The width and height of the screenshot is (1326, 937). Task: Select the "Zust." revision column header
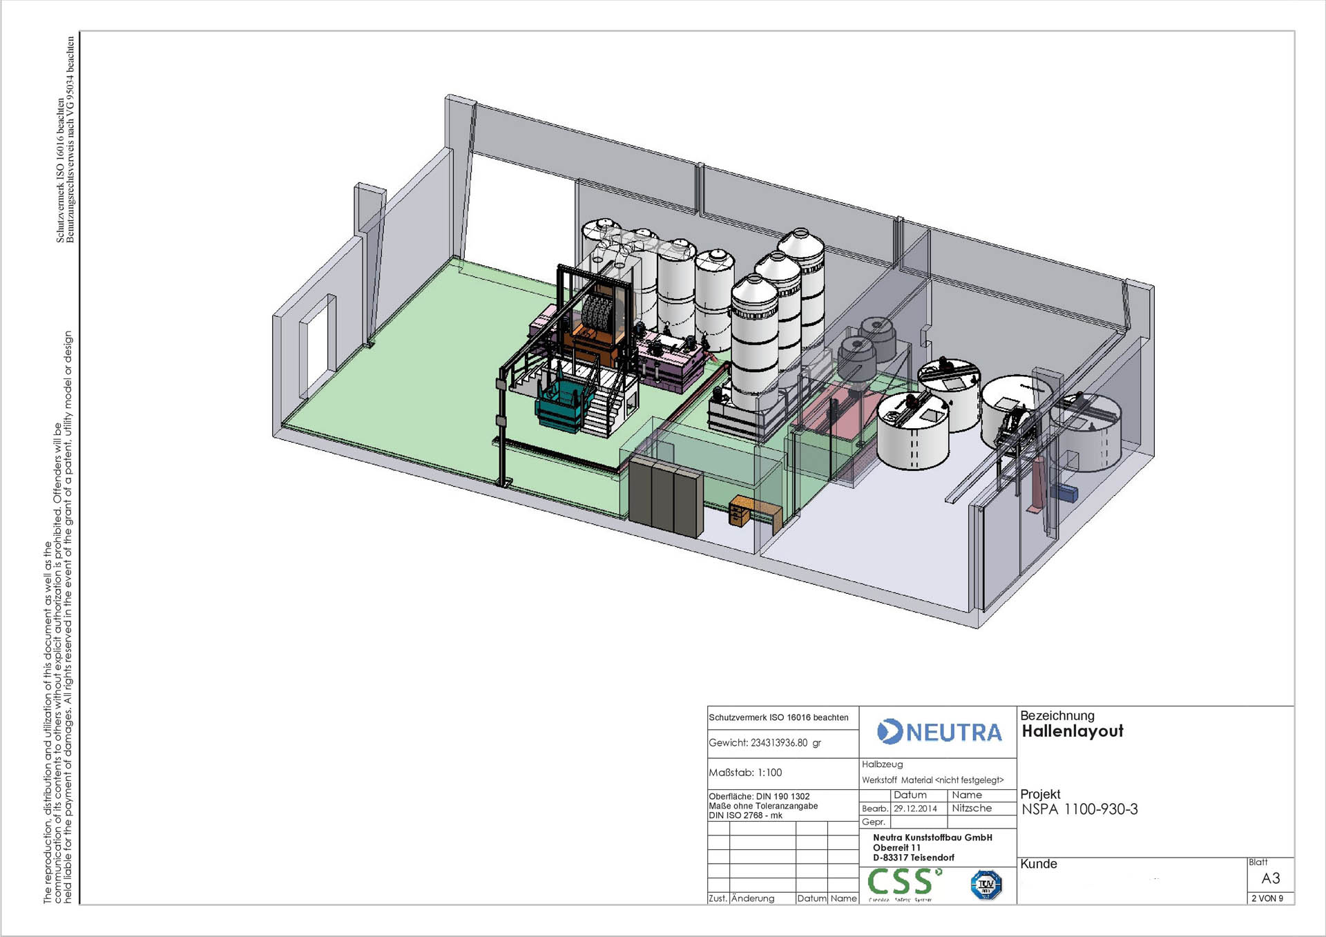pyautogui.click(x=718, y=898)
